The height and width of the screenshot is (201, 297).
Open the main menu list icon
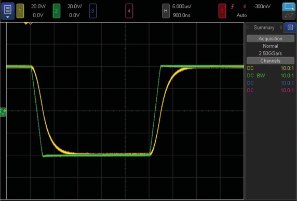click(8, 9)
